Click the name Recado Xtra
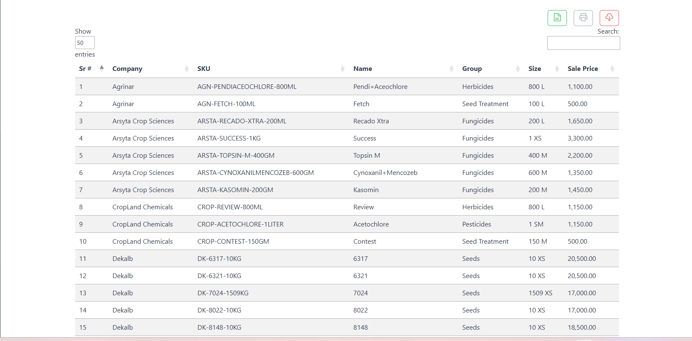The width and height of the screenshot is (692, 341). [x=371, y=121]
